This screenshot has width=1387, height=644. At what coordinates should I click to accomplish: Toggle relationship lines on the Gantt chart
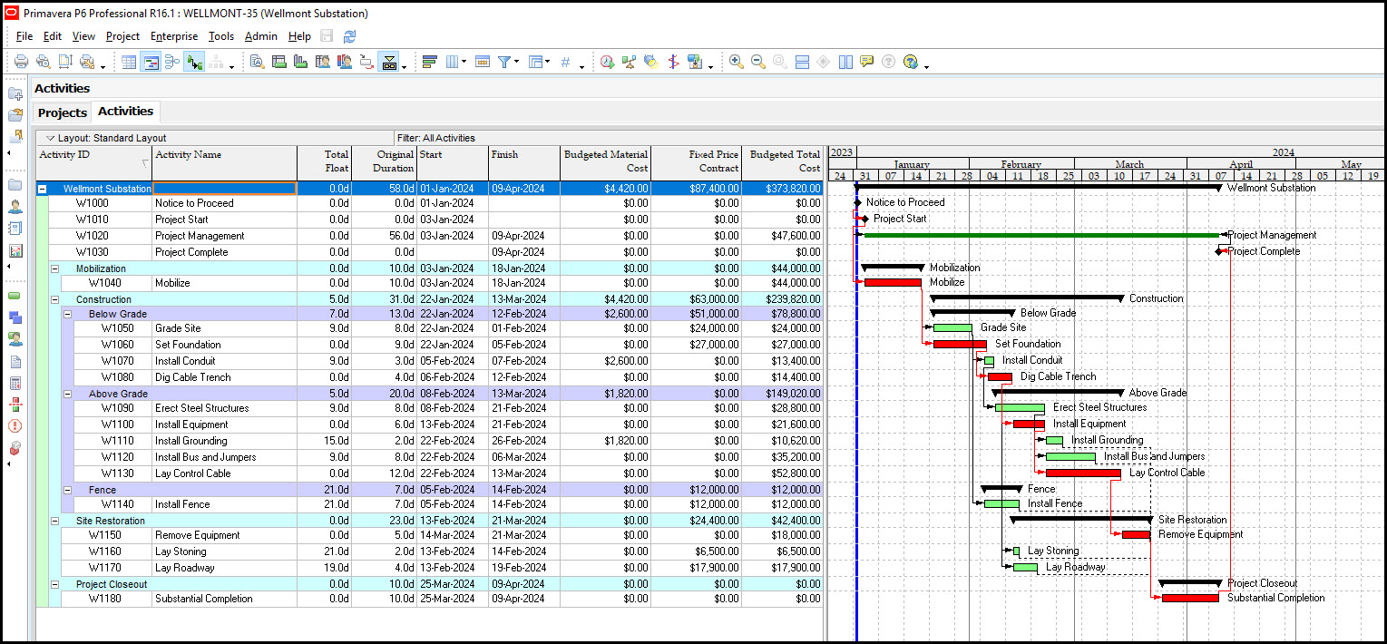(x=194, y=63)
